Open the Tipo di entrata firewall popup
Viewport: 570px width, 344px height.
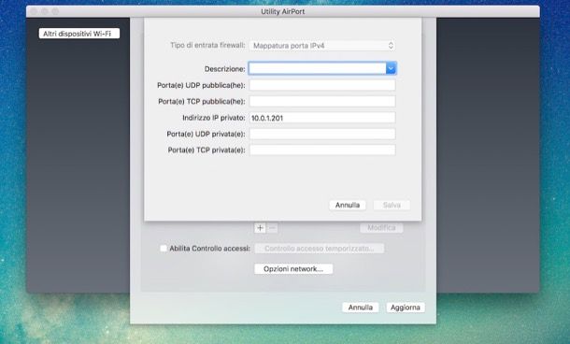click(x=322, y=46)
